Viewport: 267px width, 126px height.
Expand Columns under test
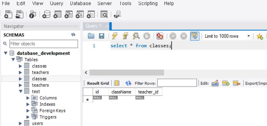click(28, 98)
